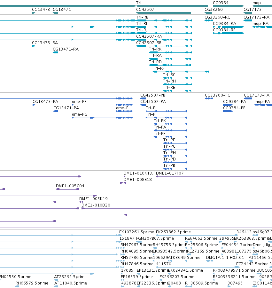Screen dimensions: 272x288
Task: Click protein CG17173-PA label
Action: pyautogui.click(x=257, y=95)
